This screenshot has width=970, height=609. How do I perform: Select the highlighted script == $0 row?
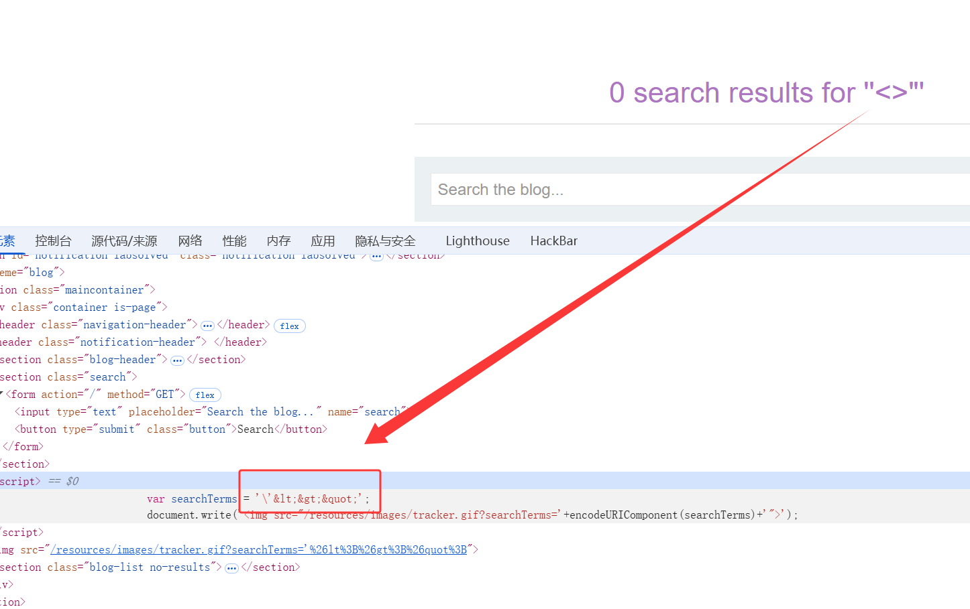(485, 481)
